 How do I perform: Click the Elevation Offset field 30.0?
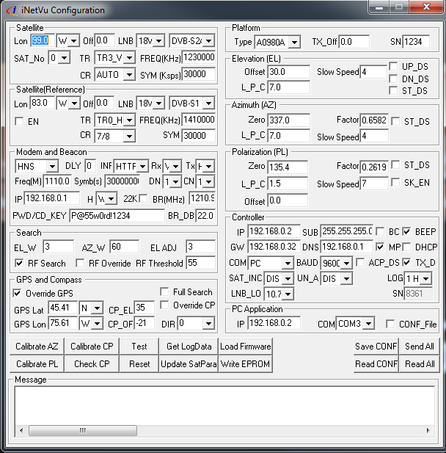coord(289,72)
